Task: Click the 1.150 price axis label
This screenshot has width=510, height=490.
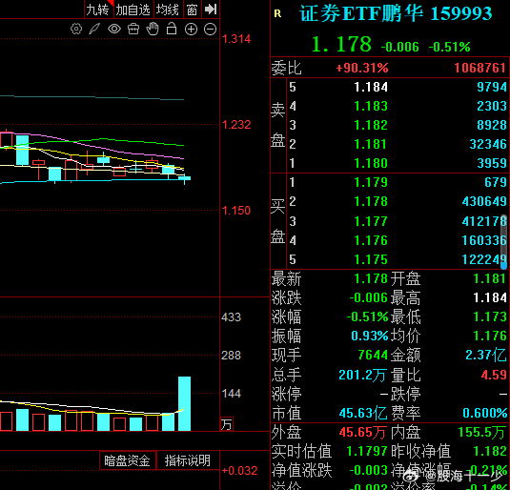Action: (236, 211)
